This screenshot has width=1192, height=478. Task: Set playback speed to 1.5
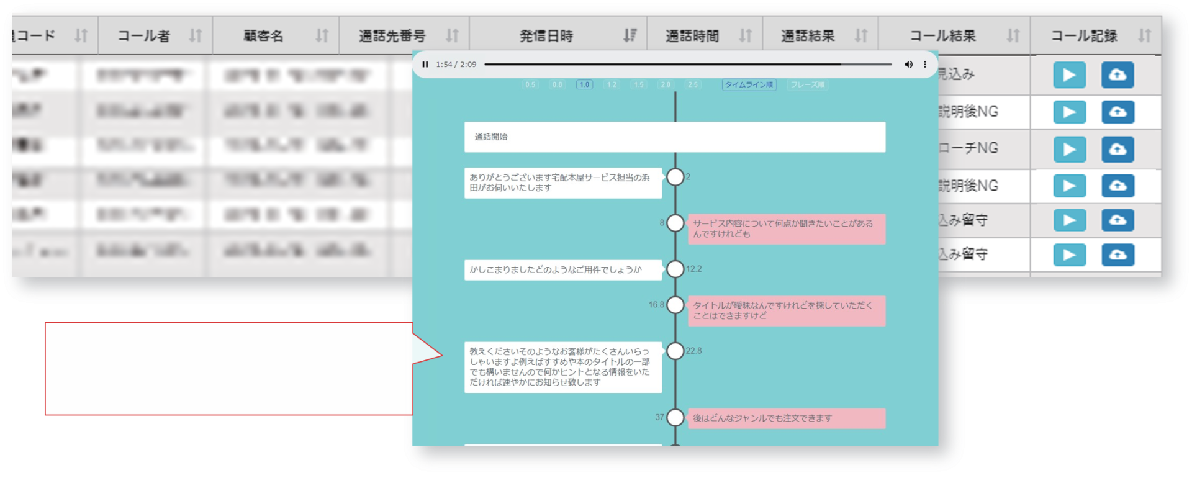[x=639, y=85]
